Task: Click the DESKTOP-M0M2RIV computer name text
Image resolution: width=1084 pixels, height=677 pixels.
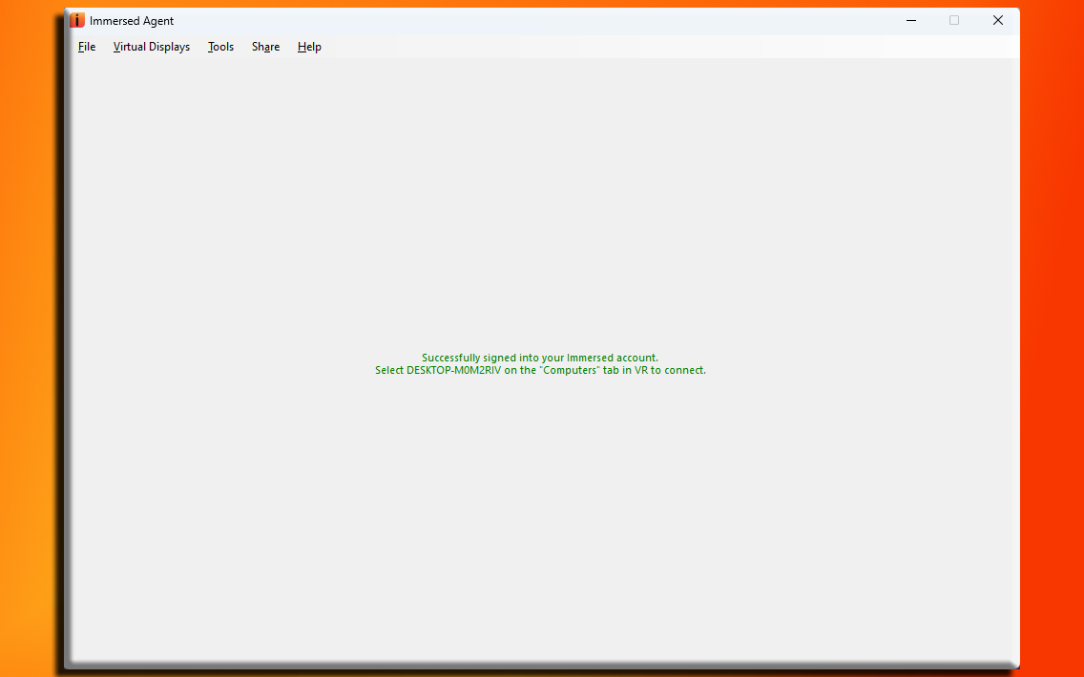Action: tap(453, 371)
